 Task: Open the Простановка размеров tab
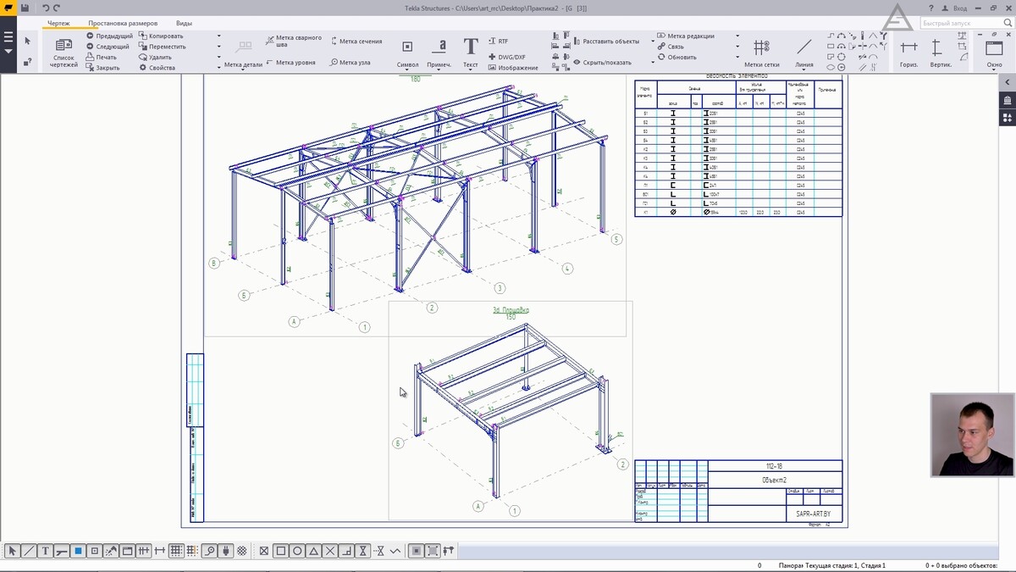click(x=123, y=23)
